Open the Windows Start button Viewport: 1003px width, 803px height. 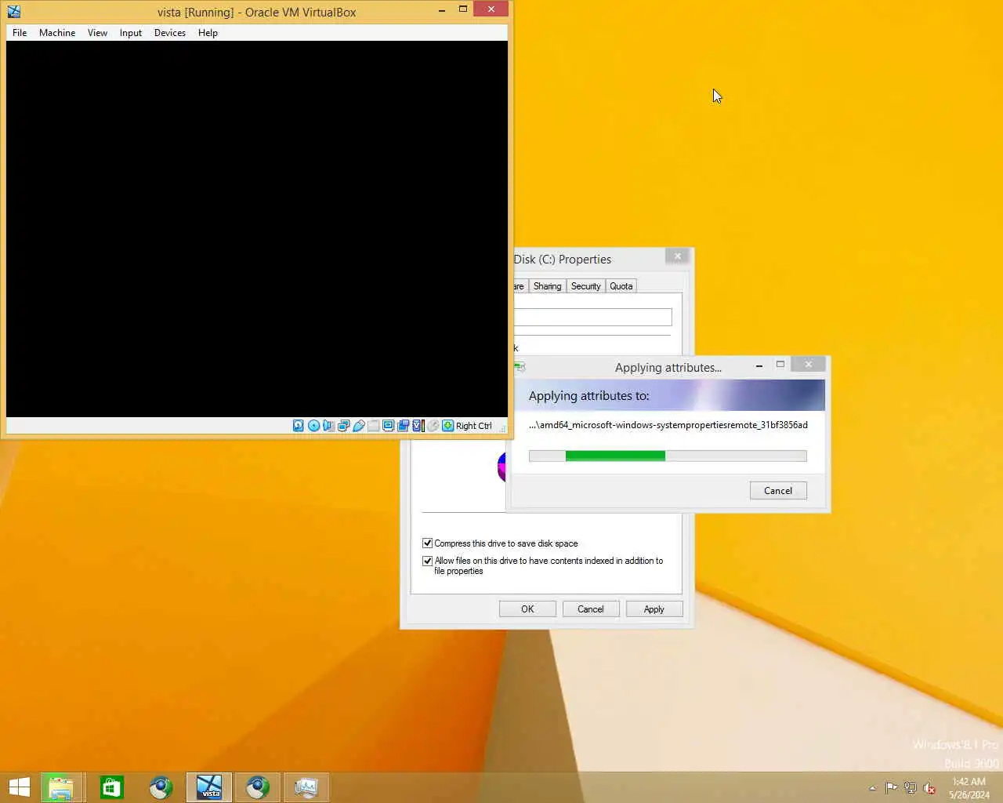point(19,787)
